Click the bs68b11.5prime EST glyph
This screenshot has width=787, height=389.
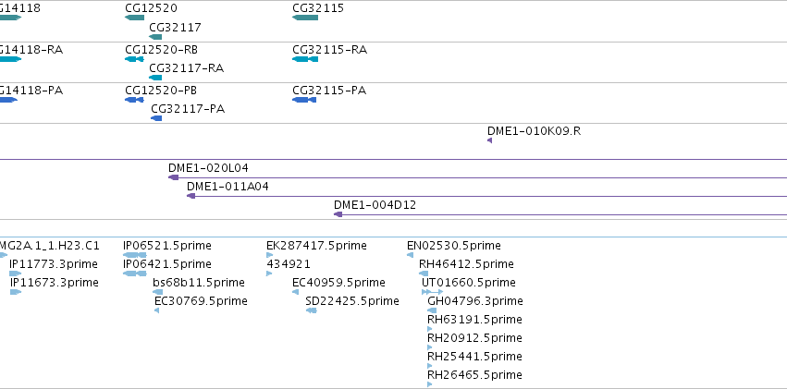(157, 292)
